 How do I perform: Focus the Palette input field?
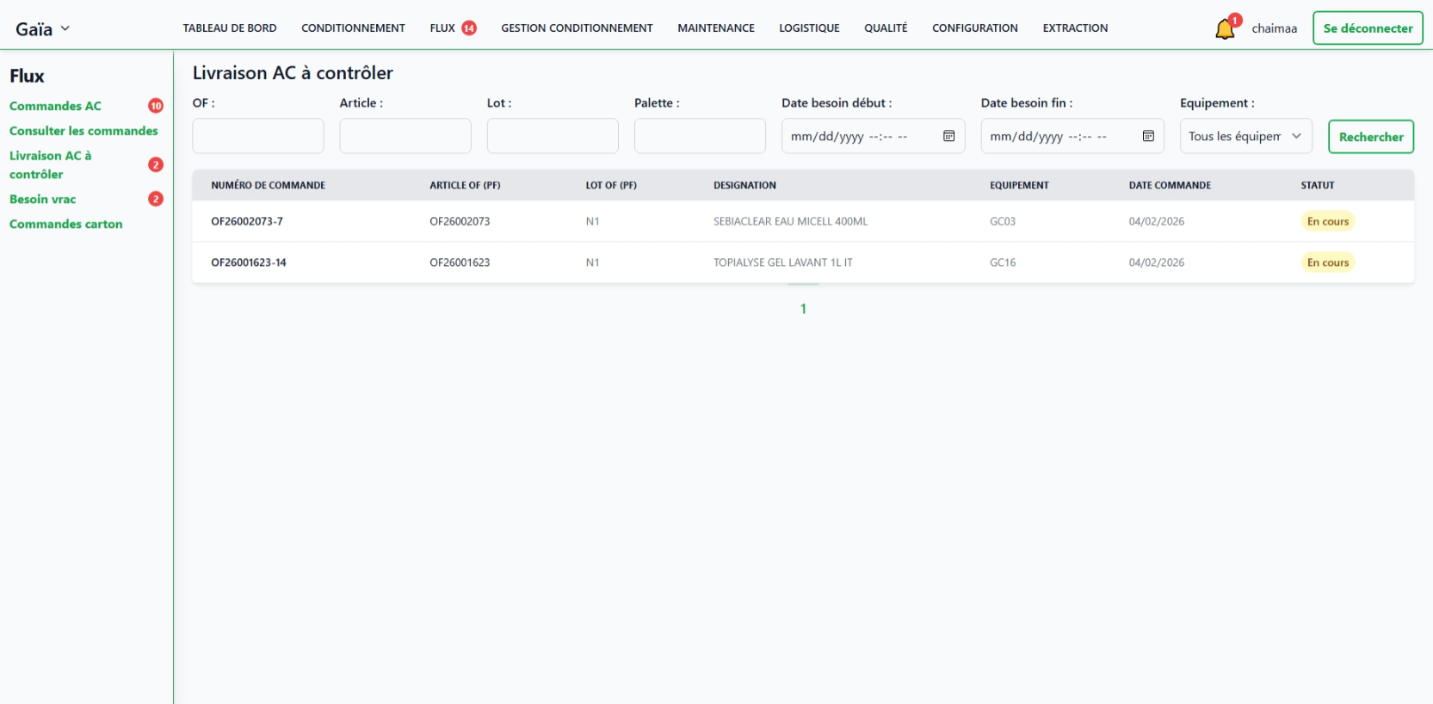(700, 136)
